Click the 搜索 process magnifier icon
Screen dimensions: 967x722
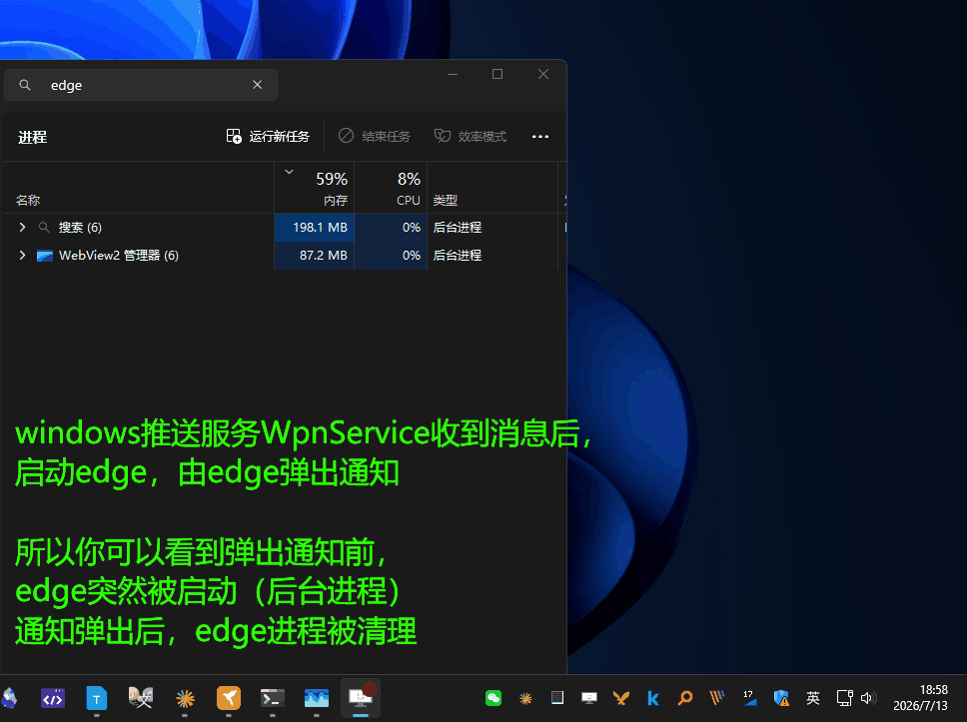click(44, 228)
